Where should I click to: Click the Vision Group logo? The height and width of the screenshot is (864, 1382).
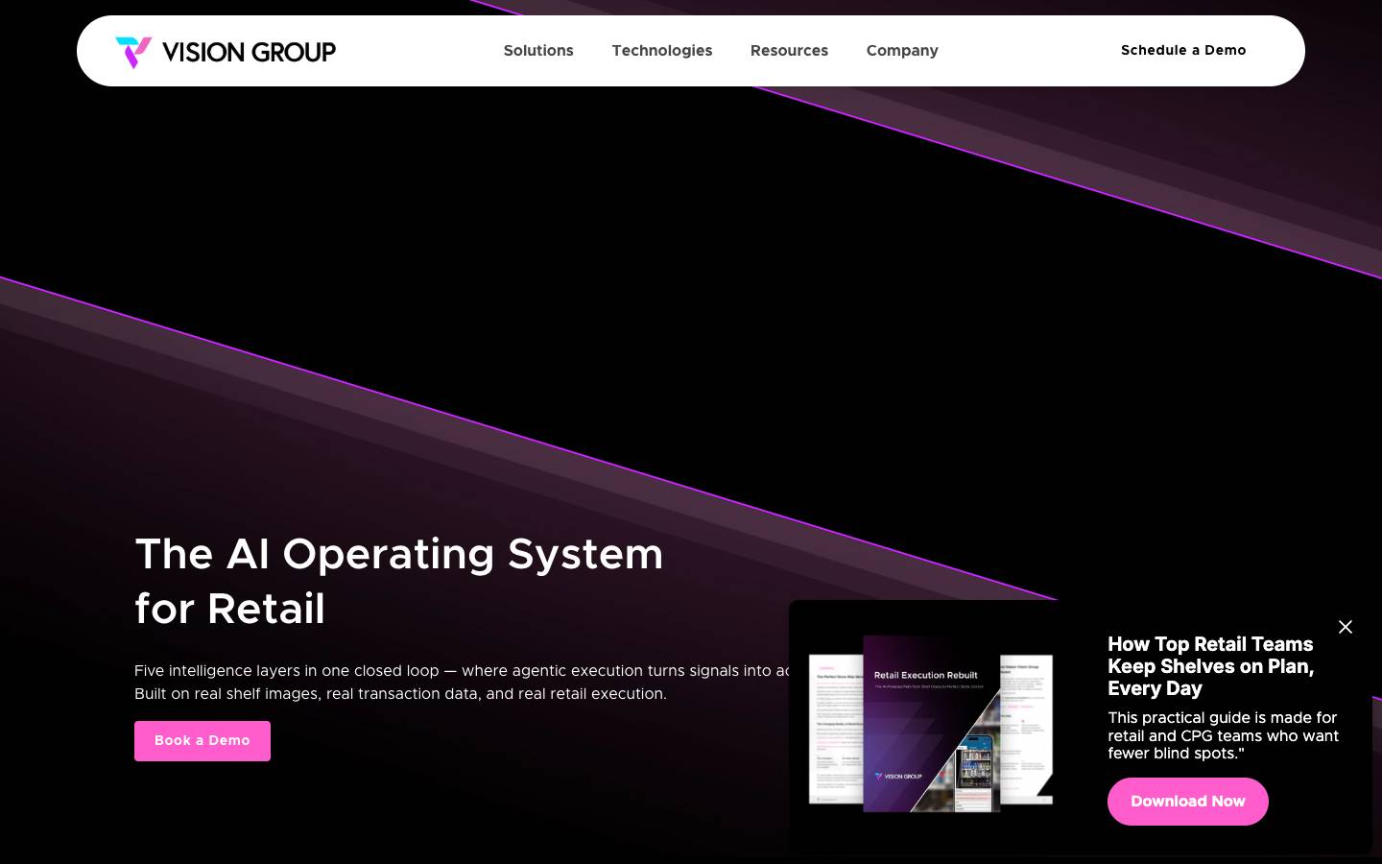[x=226, y=52]
